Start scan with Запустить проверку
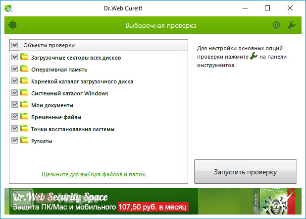 pos(246,172)
